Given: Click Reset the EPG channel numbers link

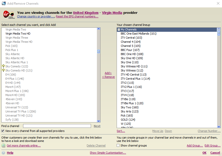Looking at the screenshot, I should tap(77, 16).
